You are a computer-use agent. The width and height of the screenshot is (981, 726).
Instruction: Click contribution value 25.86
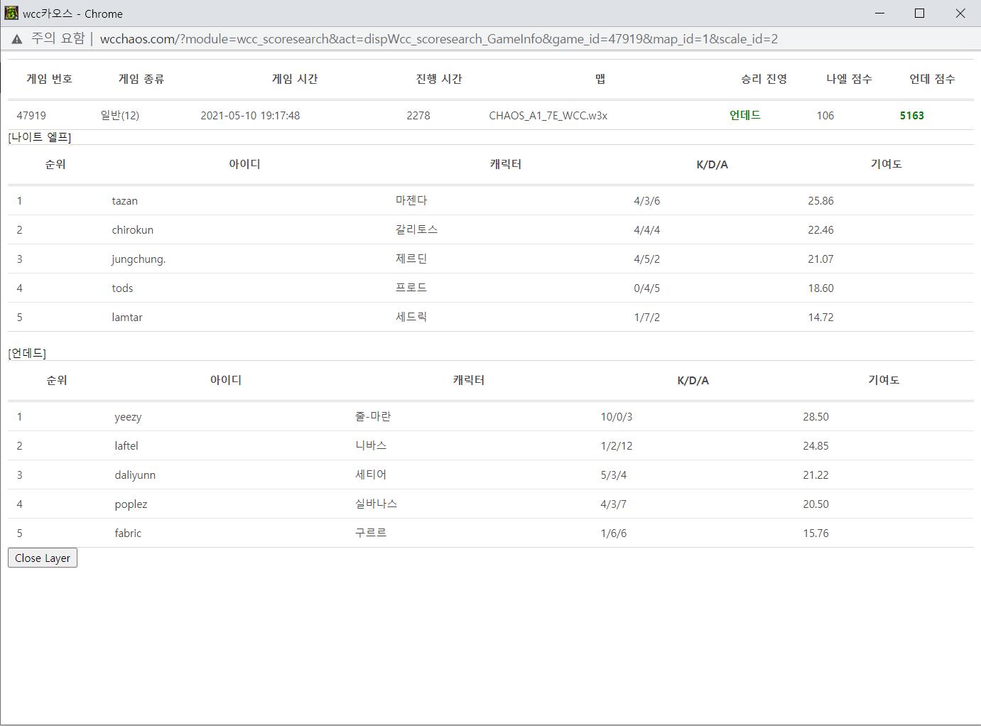821,200
